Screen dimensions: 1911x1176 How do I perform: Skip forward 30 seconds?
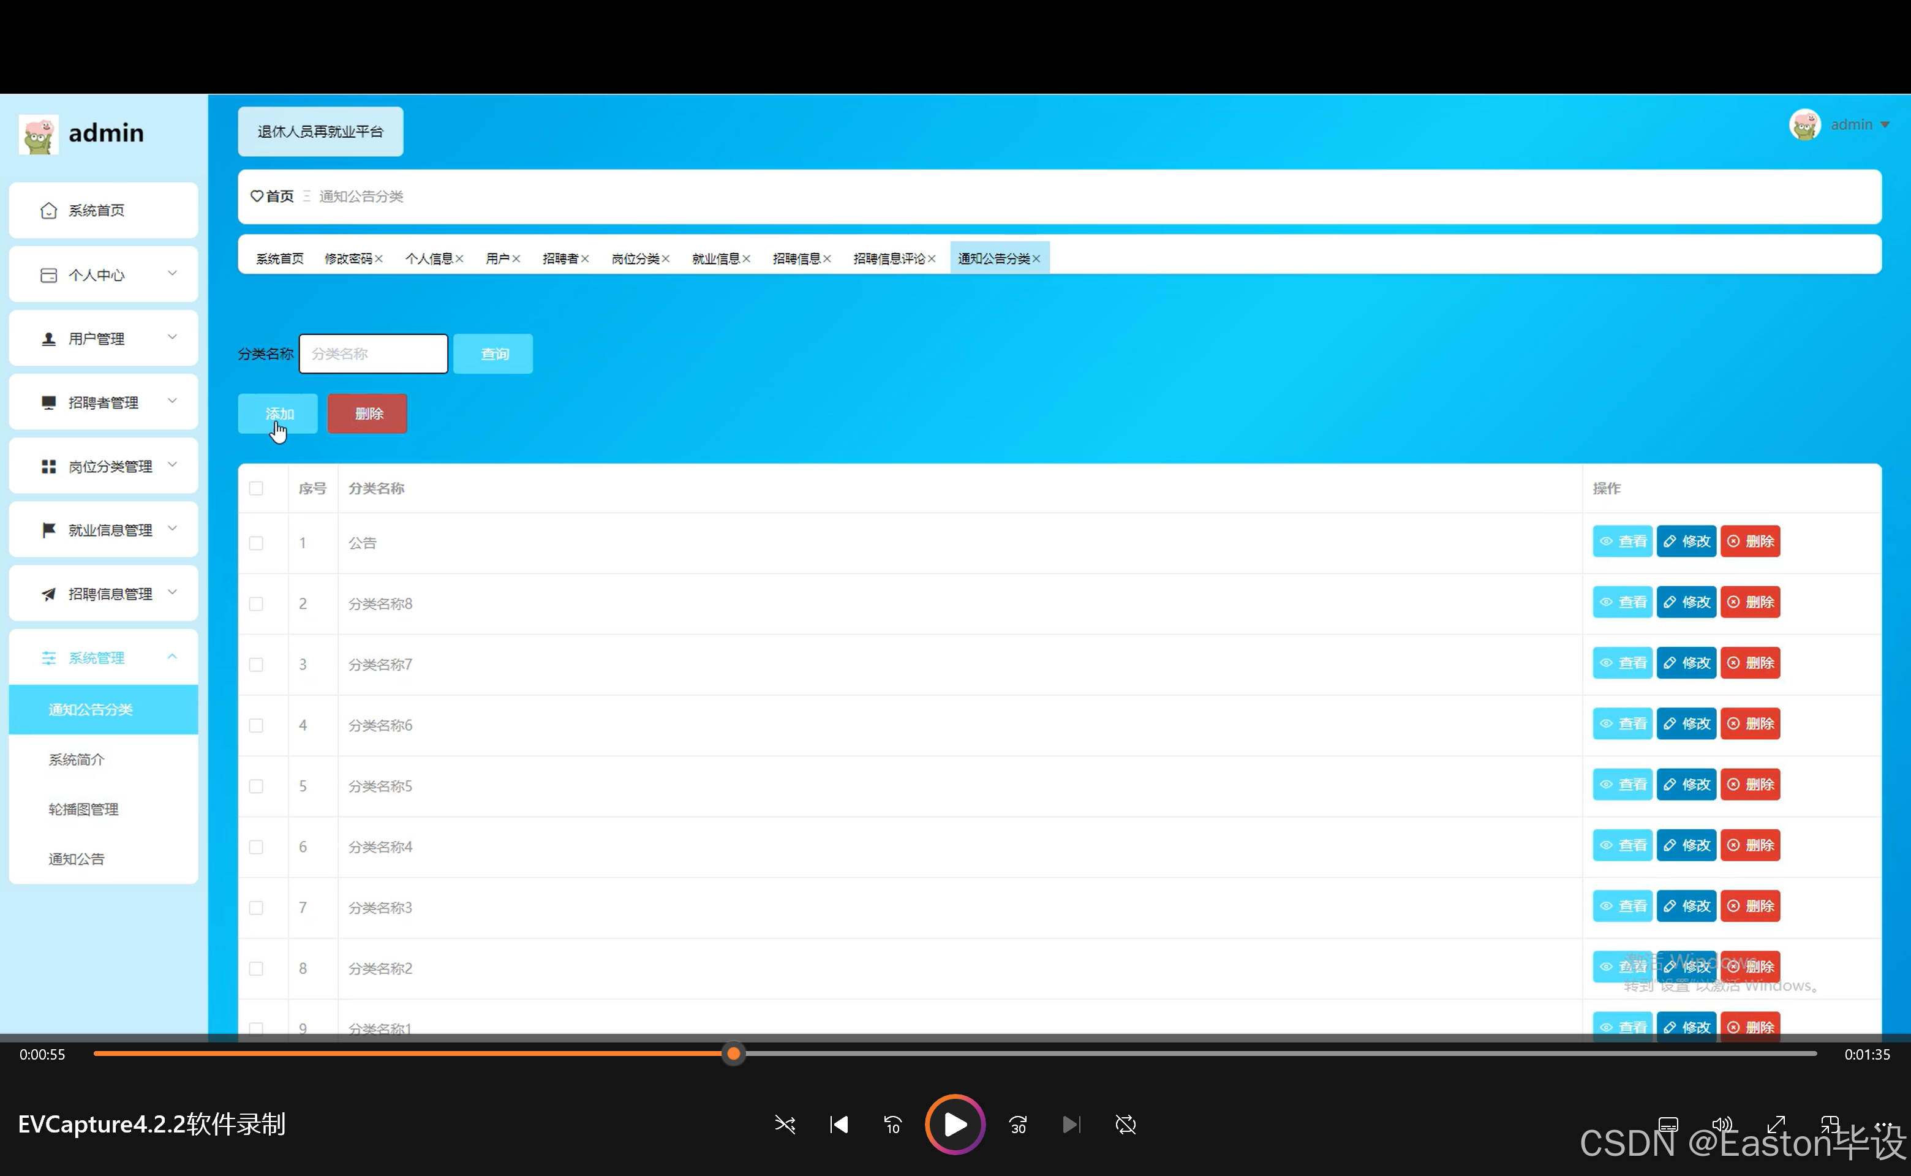[1018, 1125]
